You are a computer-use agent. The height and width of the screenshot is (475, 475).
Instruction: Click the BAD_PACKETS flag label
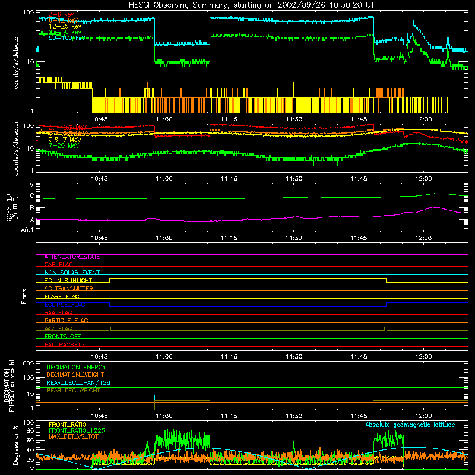(65, 345)
